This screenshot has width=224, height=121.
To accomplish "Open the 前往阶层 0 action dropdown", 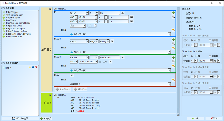I will pyautogui.click(x=169, y=84).
